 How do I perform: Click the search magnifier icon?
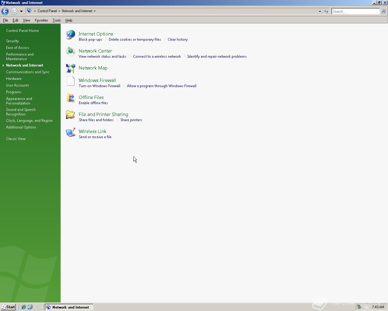tap(384, 11)
